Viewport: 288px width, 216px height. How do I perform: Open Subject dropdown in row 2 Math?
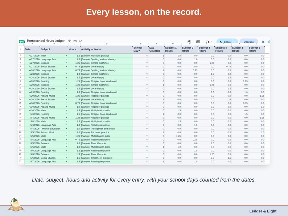(66, 55)
